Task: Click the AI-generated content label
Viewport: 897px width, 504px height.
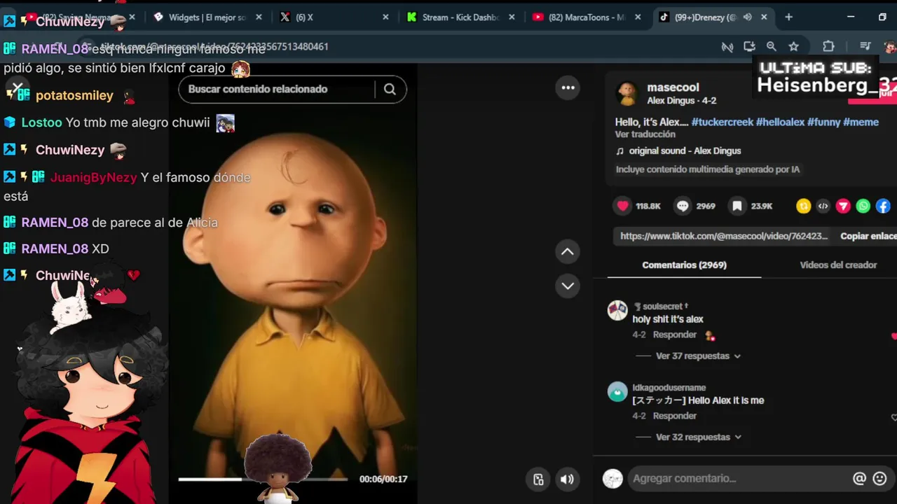Action: 707,169
